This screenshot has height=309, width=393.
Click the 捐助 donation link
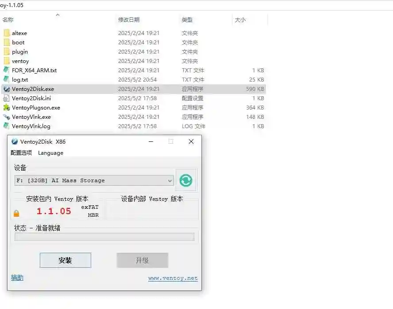coord(17,277)
